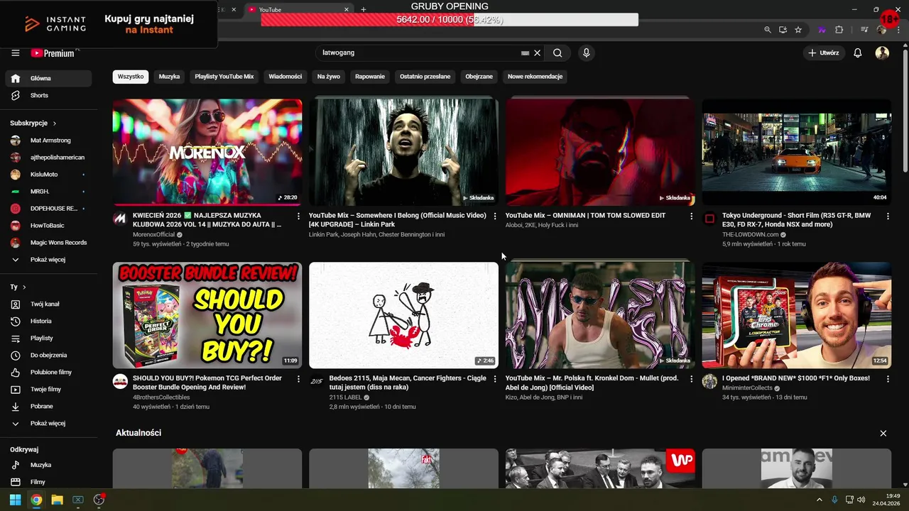
Task: Open Mat Armstrong subscription channel
Action: 48,141
